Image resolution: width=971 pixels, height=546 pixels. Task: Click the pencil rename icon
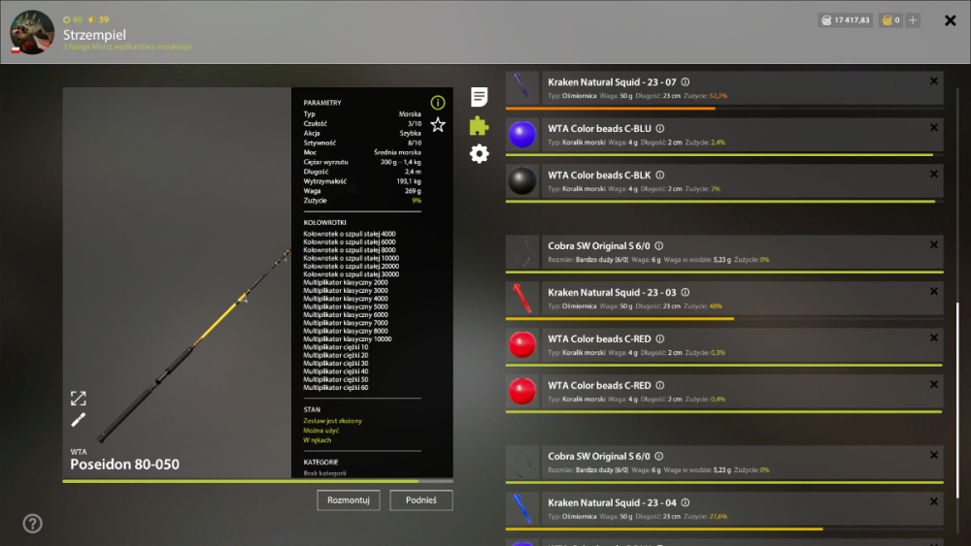coord(78,420)
